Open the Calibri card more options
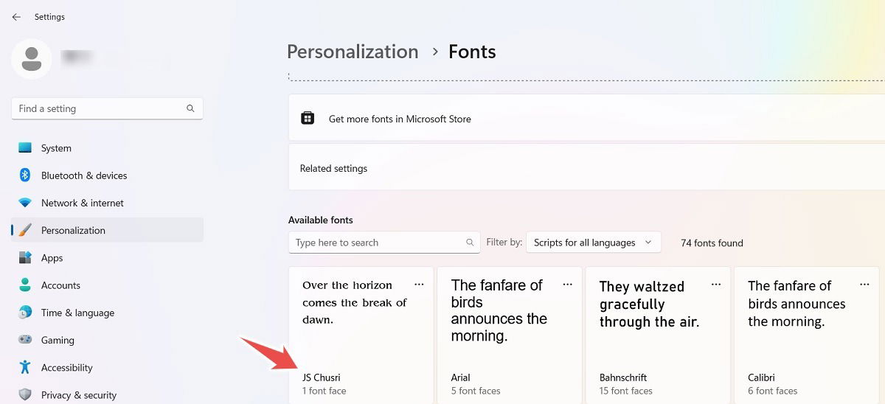The width and height of the screenshot is (885, 404). point(864,285)
